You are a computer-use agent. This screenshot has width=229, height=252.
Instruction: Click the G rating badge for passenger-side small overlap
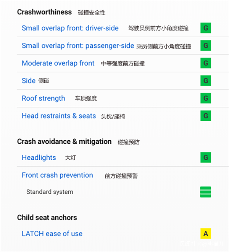click(x=206, y=46)
